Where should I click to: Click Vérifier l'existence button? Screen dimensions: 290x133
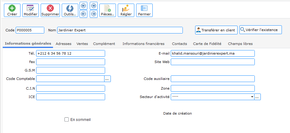click(260, 30)
